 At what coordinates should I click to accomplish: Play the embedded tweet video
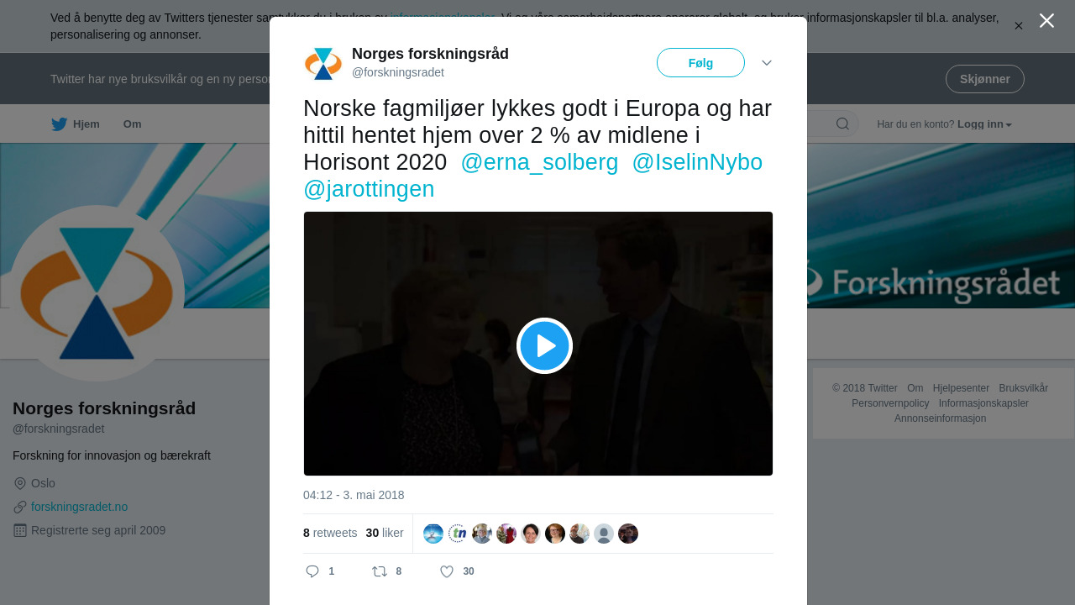click(544, 345)
